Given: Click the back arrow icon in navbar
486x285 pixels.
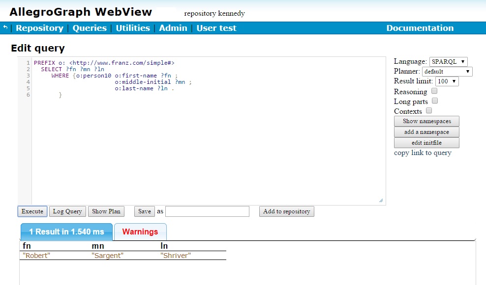Looking at the screenshot, I should click(x=5, y=28).
